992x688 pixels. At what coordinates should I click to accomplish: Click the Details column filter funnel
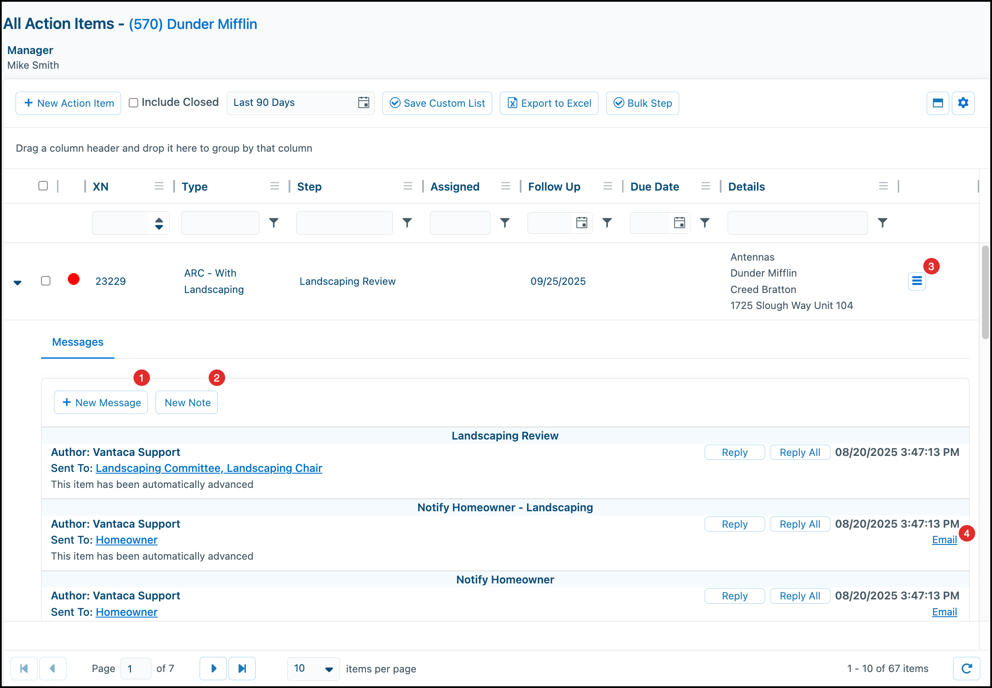click(883, 223)
